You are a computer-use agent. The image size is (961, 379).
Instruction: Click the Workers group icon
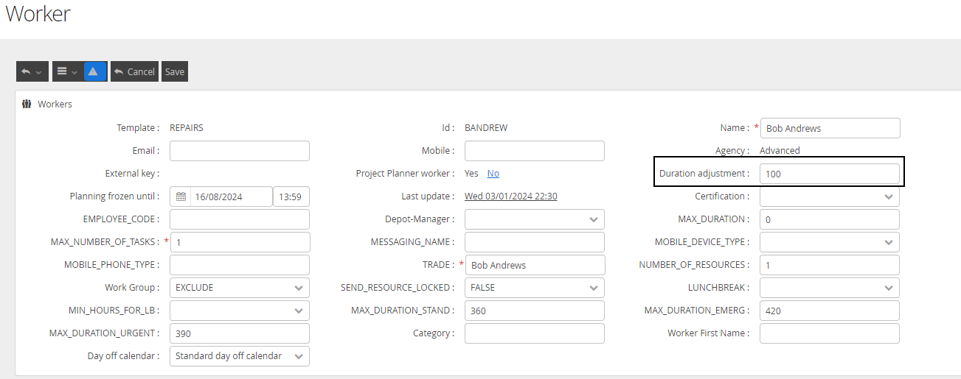tap(27, 105)
